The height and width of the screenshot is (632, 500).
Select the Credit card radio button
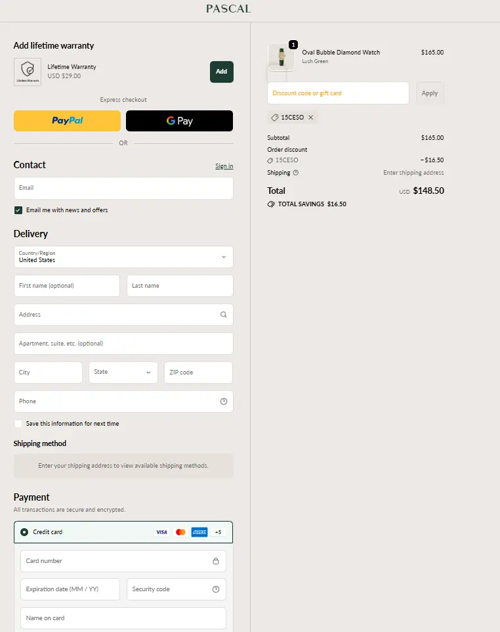(24, 532)
